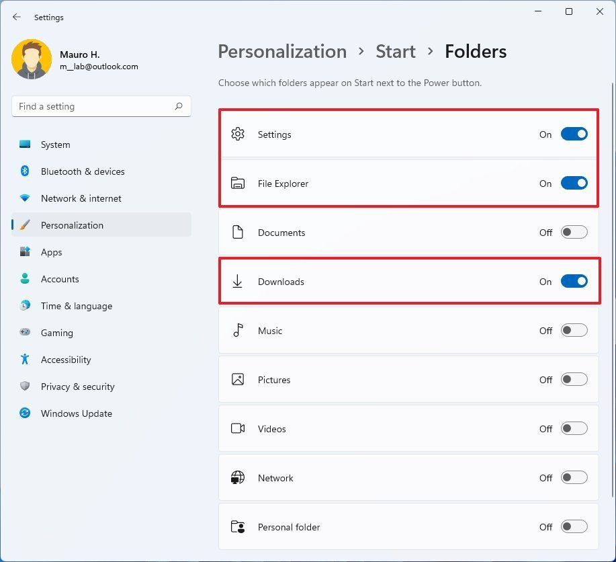Click Start in the breadcrumb path
The width and height of the screenshot is (616, 562).
pyautogui.click(x=395, y=51)
